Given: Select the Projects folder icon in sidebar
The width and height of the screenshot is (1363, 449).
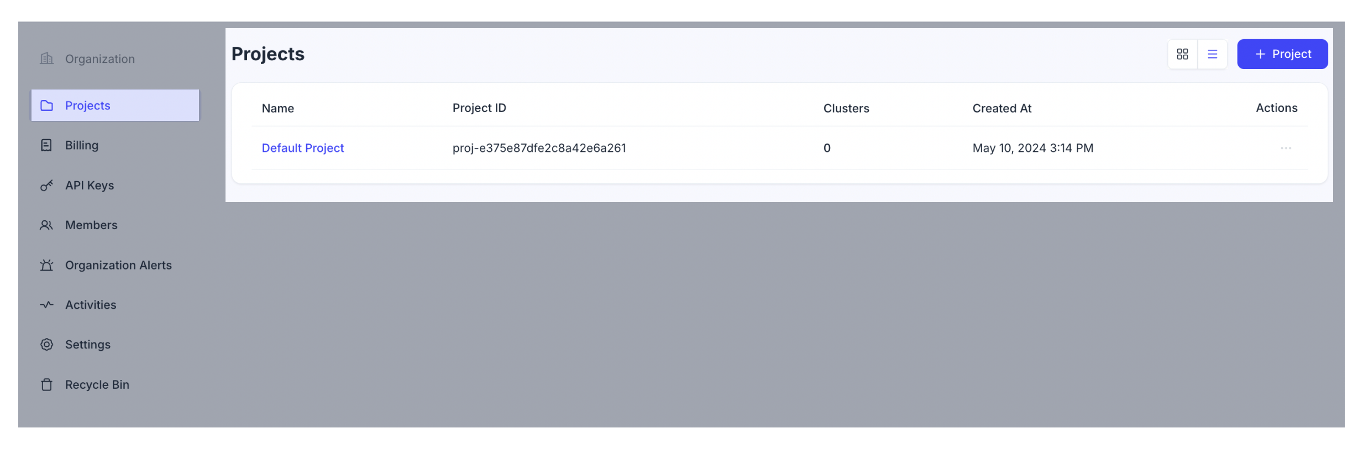Looking at the screenshot, I should pos(46,105).
